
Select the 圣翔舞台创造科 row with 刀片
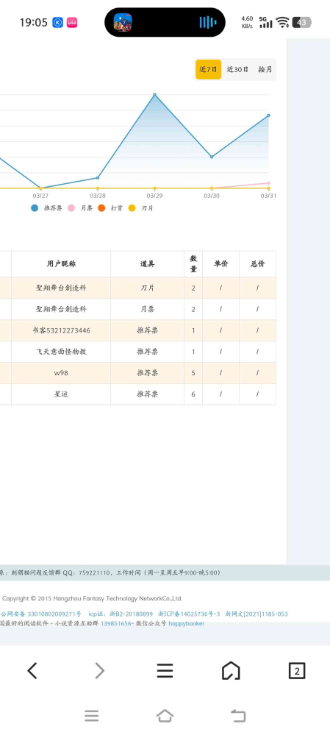137,288
